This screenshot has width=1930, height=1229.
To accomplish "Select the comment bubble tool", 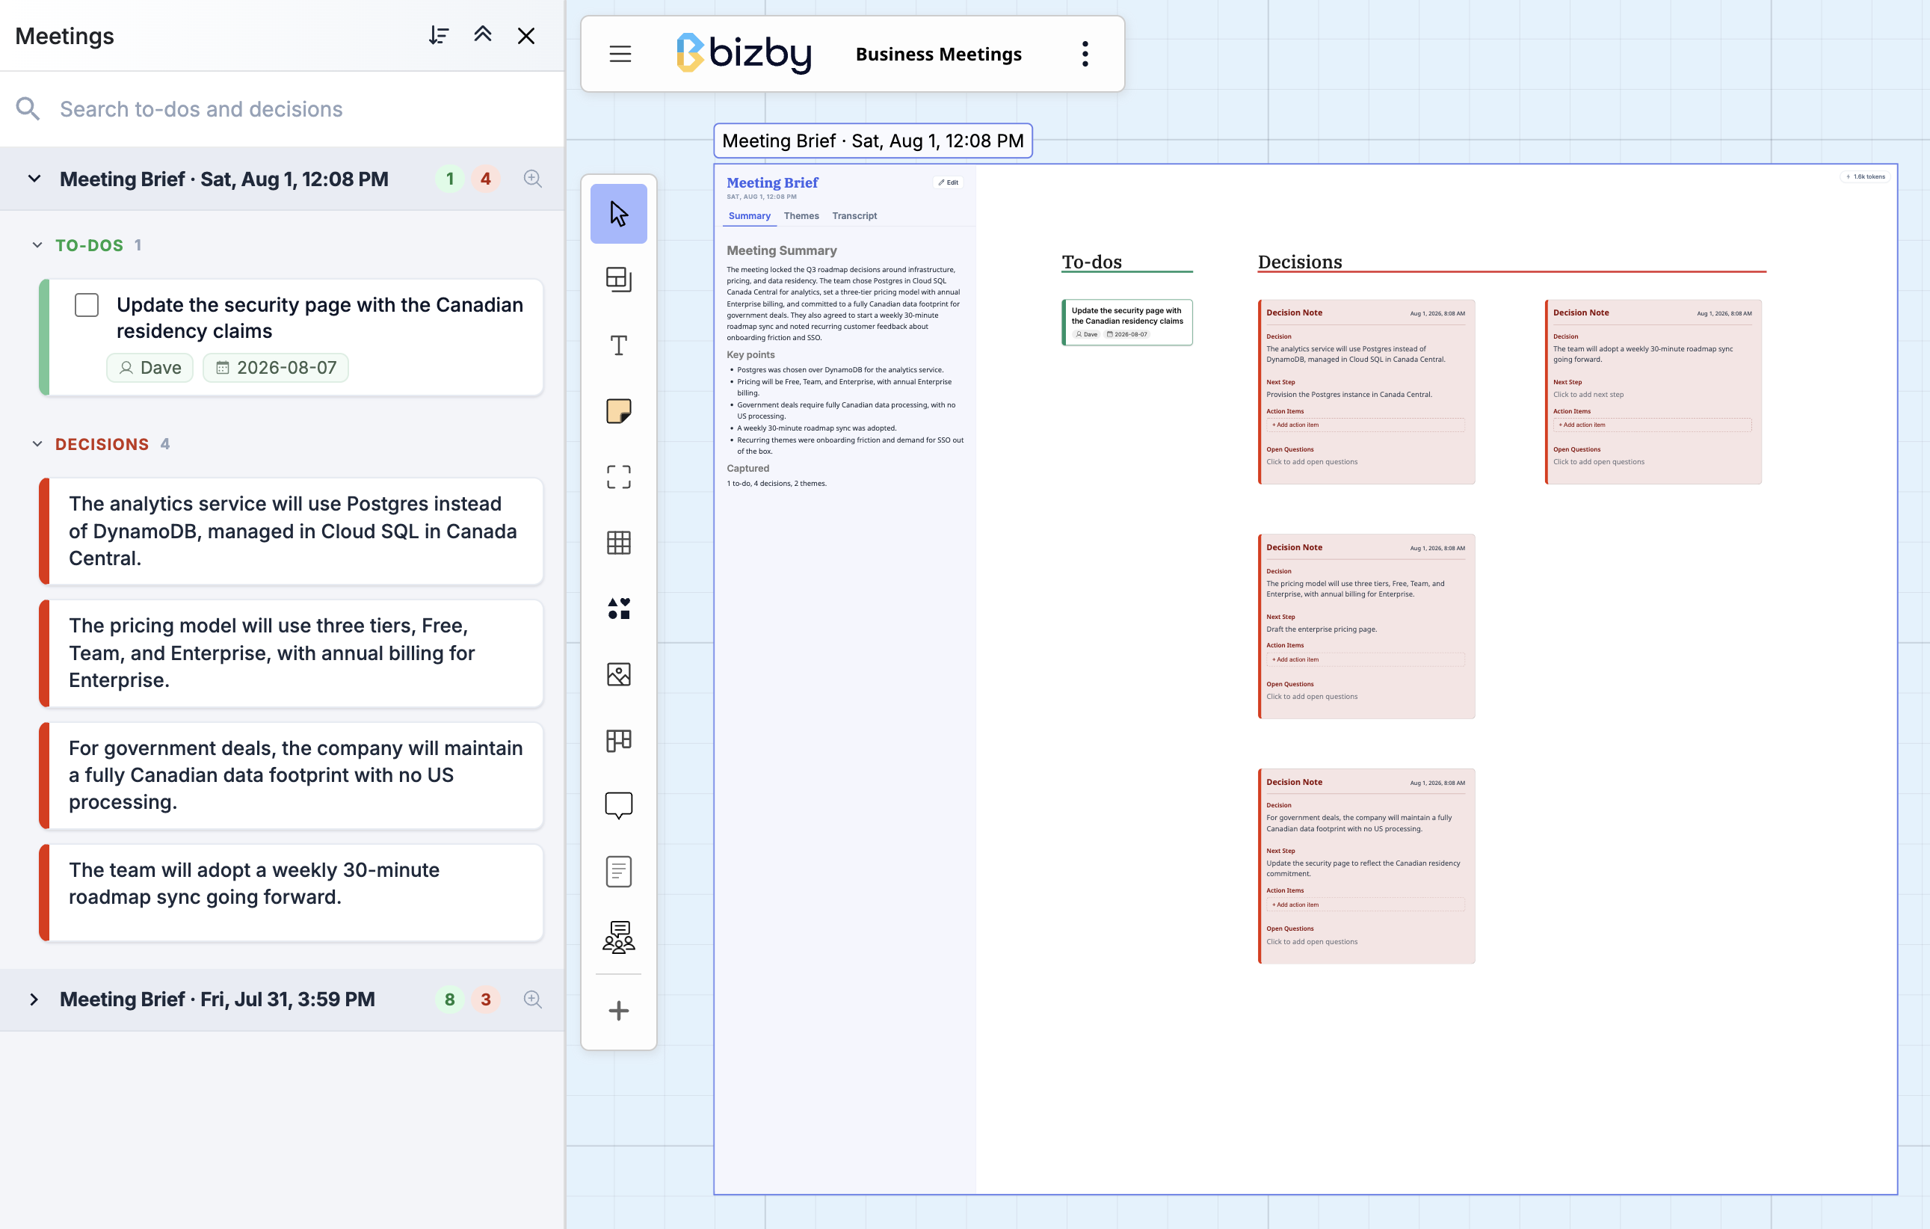I will [x=618, y=806].
